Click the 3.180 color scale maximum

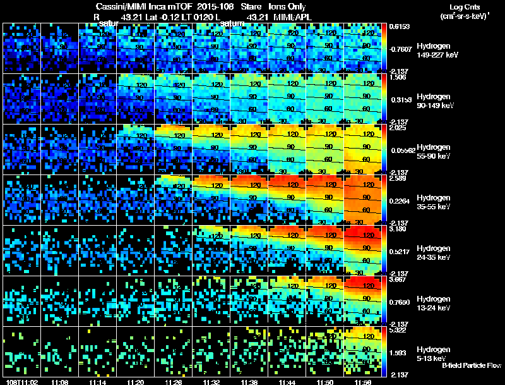(x=398, y=229)
